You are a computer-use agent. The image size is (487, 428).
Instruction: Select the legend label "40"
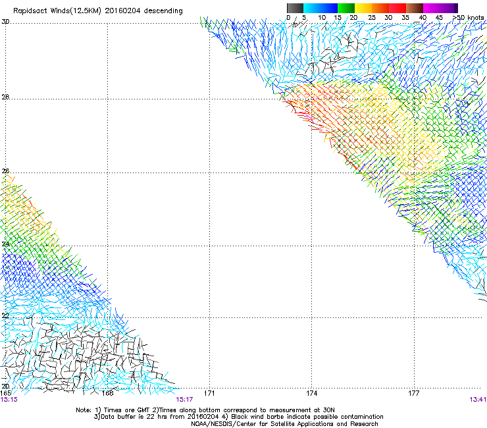coord(423,18)
